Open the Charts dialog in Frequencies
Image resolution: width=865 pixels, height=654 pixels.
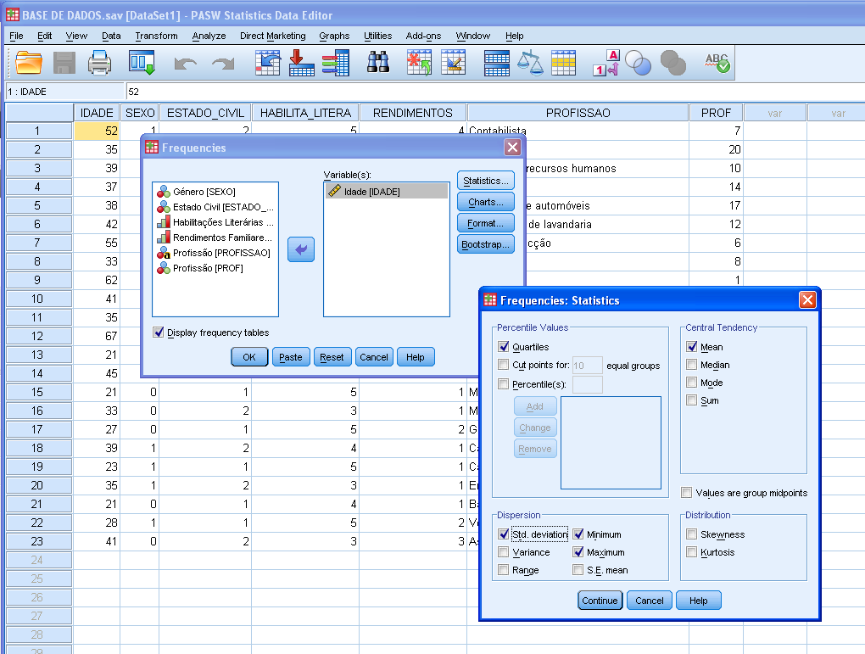click(484, 202)
